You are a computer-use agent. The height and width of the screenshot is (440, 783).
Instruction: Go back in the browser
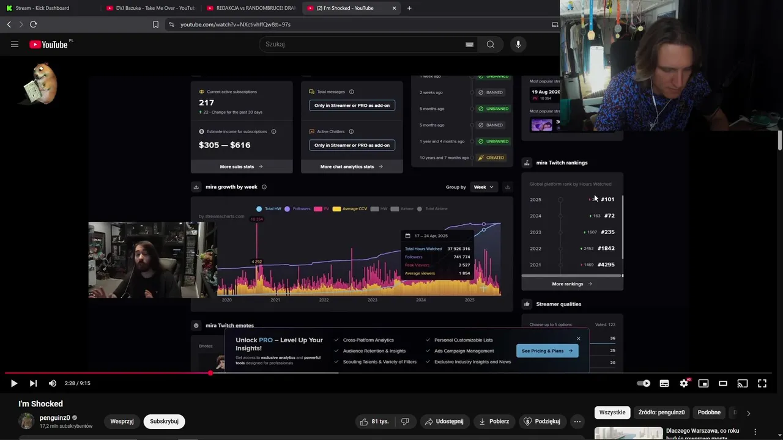9,24
